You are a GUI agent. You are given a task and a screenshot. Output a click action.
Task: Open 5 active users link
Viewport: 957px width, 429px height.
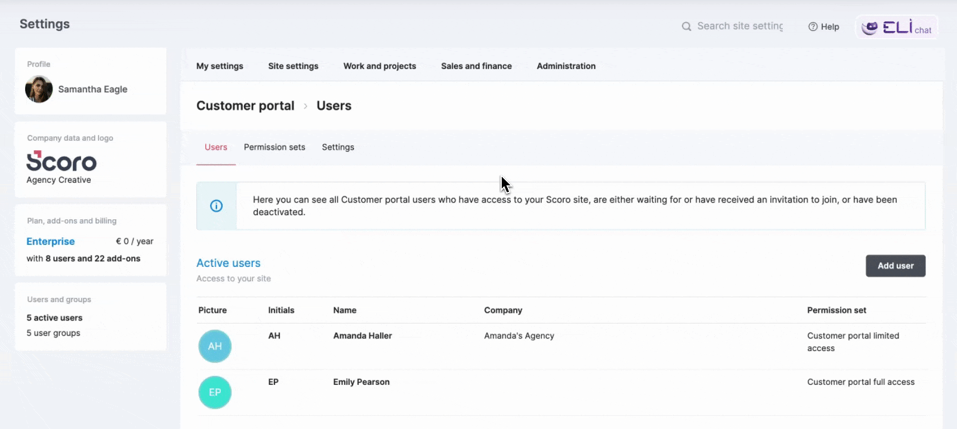point(54,318)
